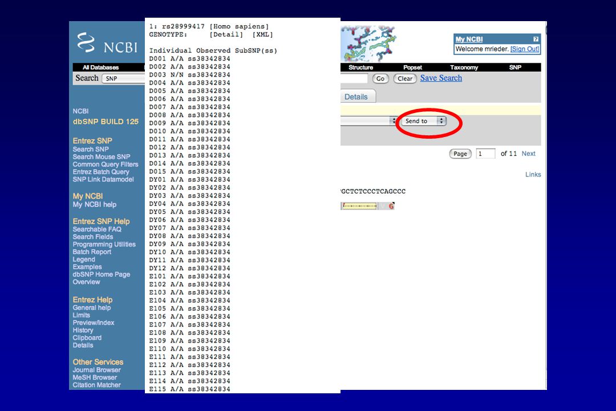Switch to the Details tab
This screenshot has width=616, height=411.
pyautogui.click(x=356, y=96)
